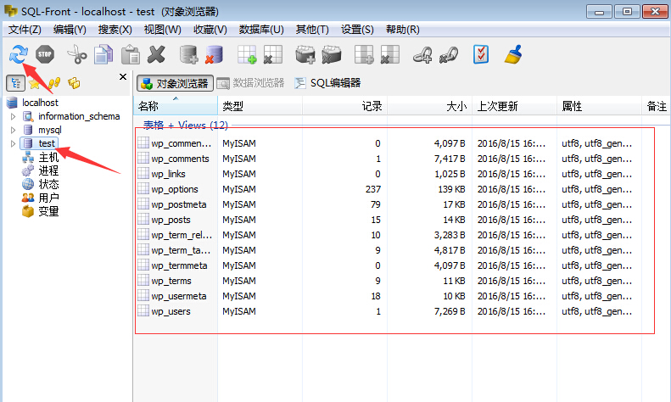Click the checklist properties icon
The width and height of the screenshot is (671, 402).
click(481, 55)
